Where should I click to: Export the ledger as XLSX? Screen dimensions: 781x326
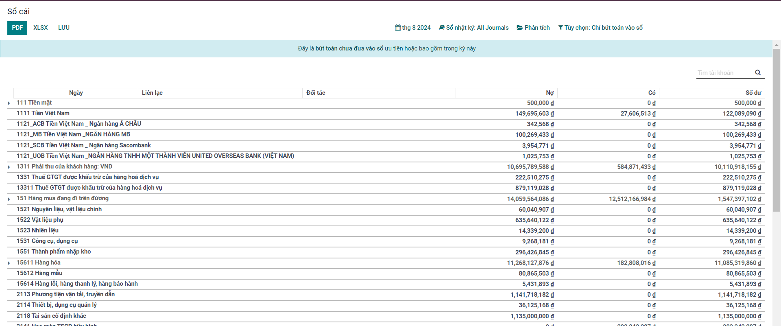click(x=40, y=28)
